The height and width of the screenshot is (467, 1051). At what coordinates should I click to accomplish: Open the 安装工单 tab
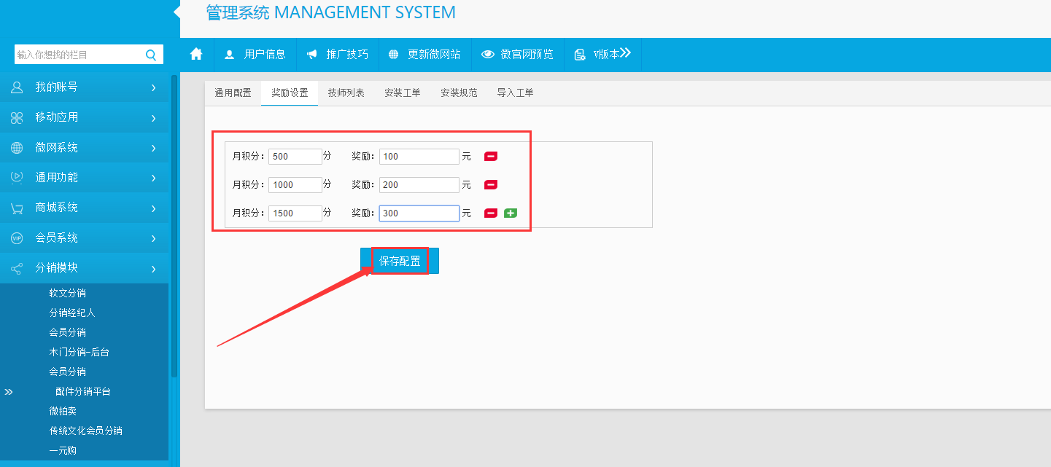tap(403, 93)
